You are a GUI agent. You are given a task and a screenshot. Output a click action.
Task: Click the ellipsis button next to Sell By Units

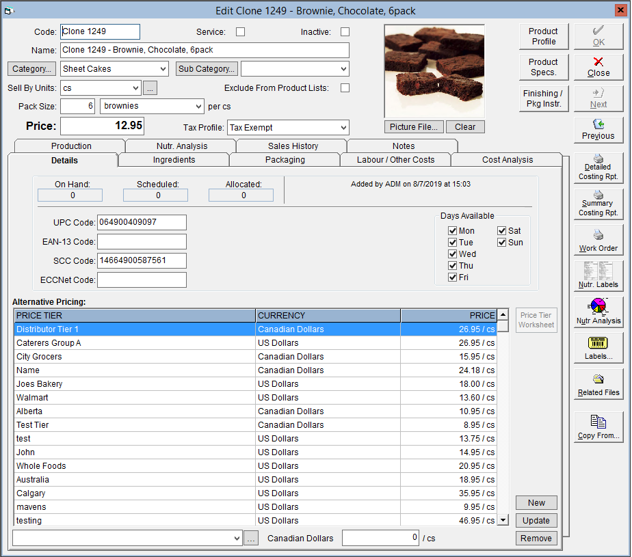pos(150,87)
